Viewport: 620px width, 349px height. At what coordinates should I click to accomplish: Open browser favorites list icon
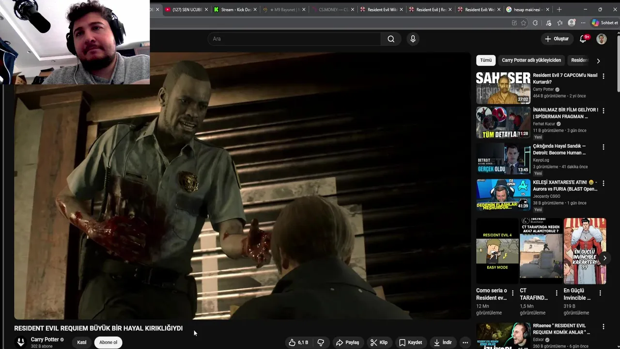point(560,23)
